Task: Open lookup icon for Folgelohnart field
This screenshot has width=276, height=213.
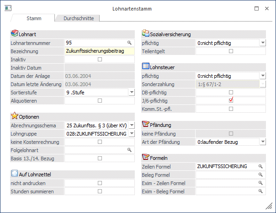Action: (129, 150)
